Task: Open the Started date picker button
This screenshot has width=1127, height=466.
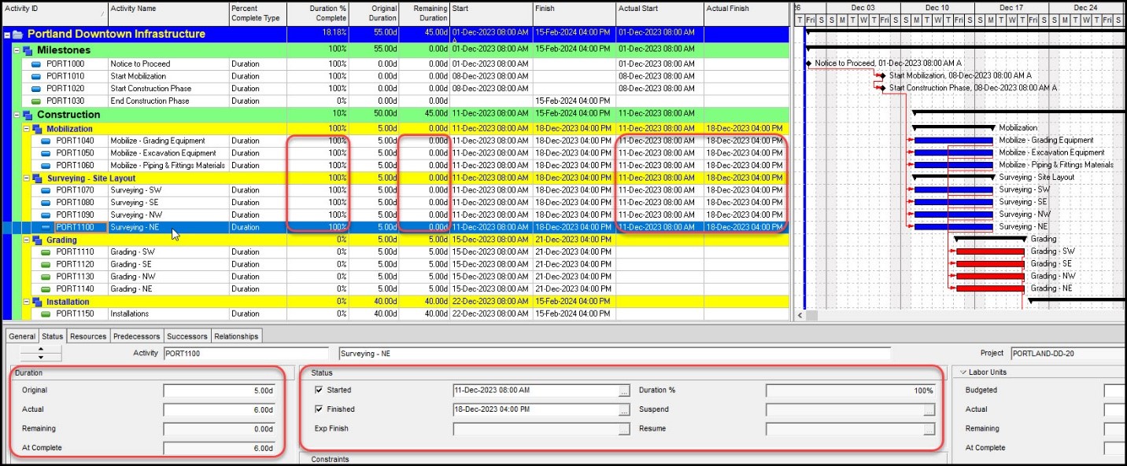Action: [x=624, y=391]
